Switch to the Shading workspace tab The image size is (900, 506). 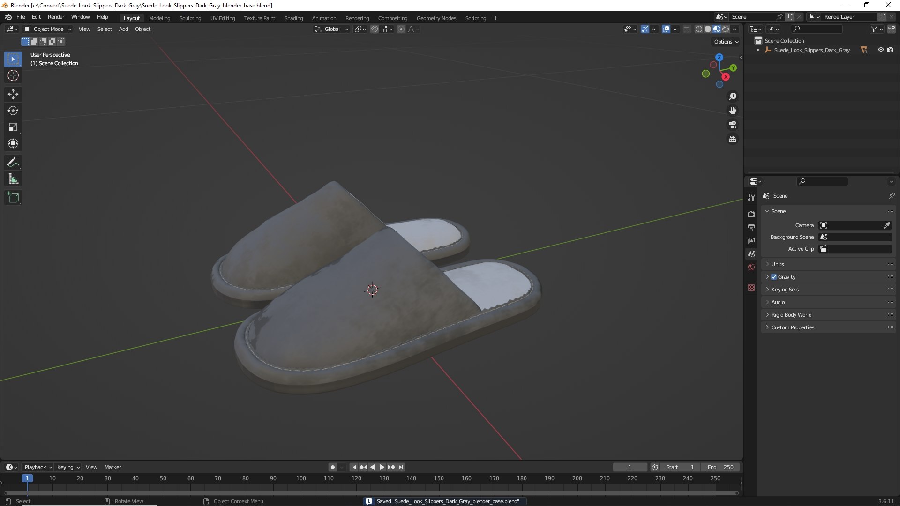[x=293, y=18]
